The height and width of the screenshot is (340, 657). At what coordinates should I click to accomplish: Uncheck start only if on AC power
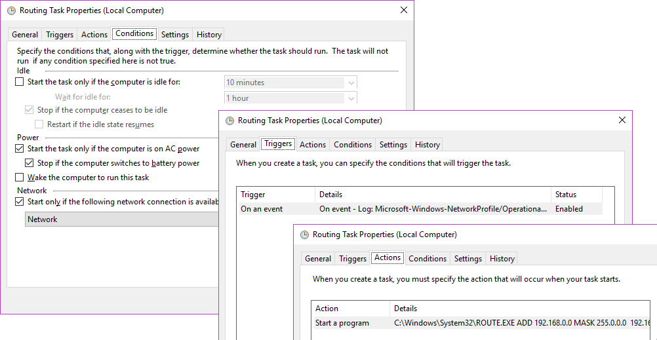click(20, 149)
